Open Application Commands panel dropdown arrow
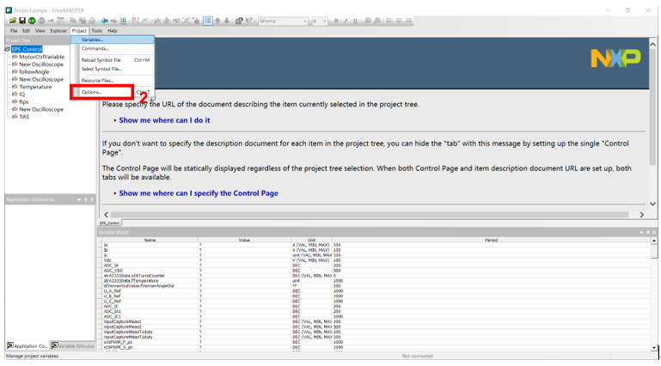 pyautogui.click(x=79, y=199)
